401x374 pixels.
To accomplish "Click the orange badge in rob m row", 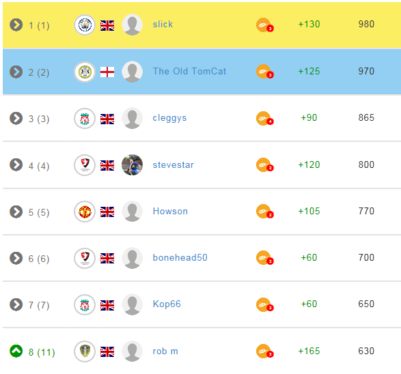I will pos(264,351).
